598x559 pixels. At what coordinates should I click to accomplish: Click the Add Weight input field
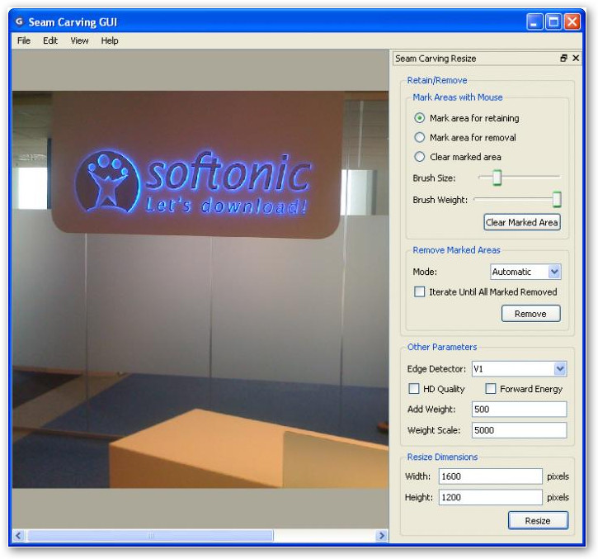pyautogui.click(x=519, y=410)
